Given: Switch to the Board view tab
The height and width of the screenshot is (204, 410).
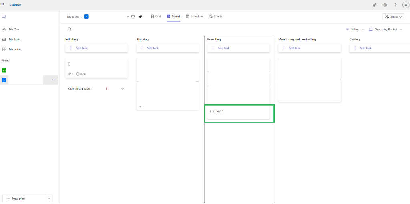Looking at the screenshot, I should coord(173,16).
